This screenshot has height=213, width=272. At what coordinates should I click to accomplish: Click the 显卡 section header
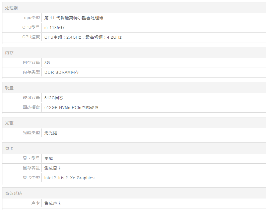[x=9, y=148]
